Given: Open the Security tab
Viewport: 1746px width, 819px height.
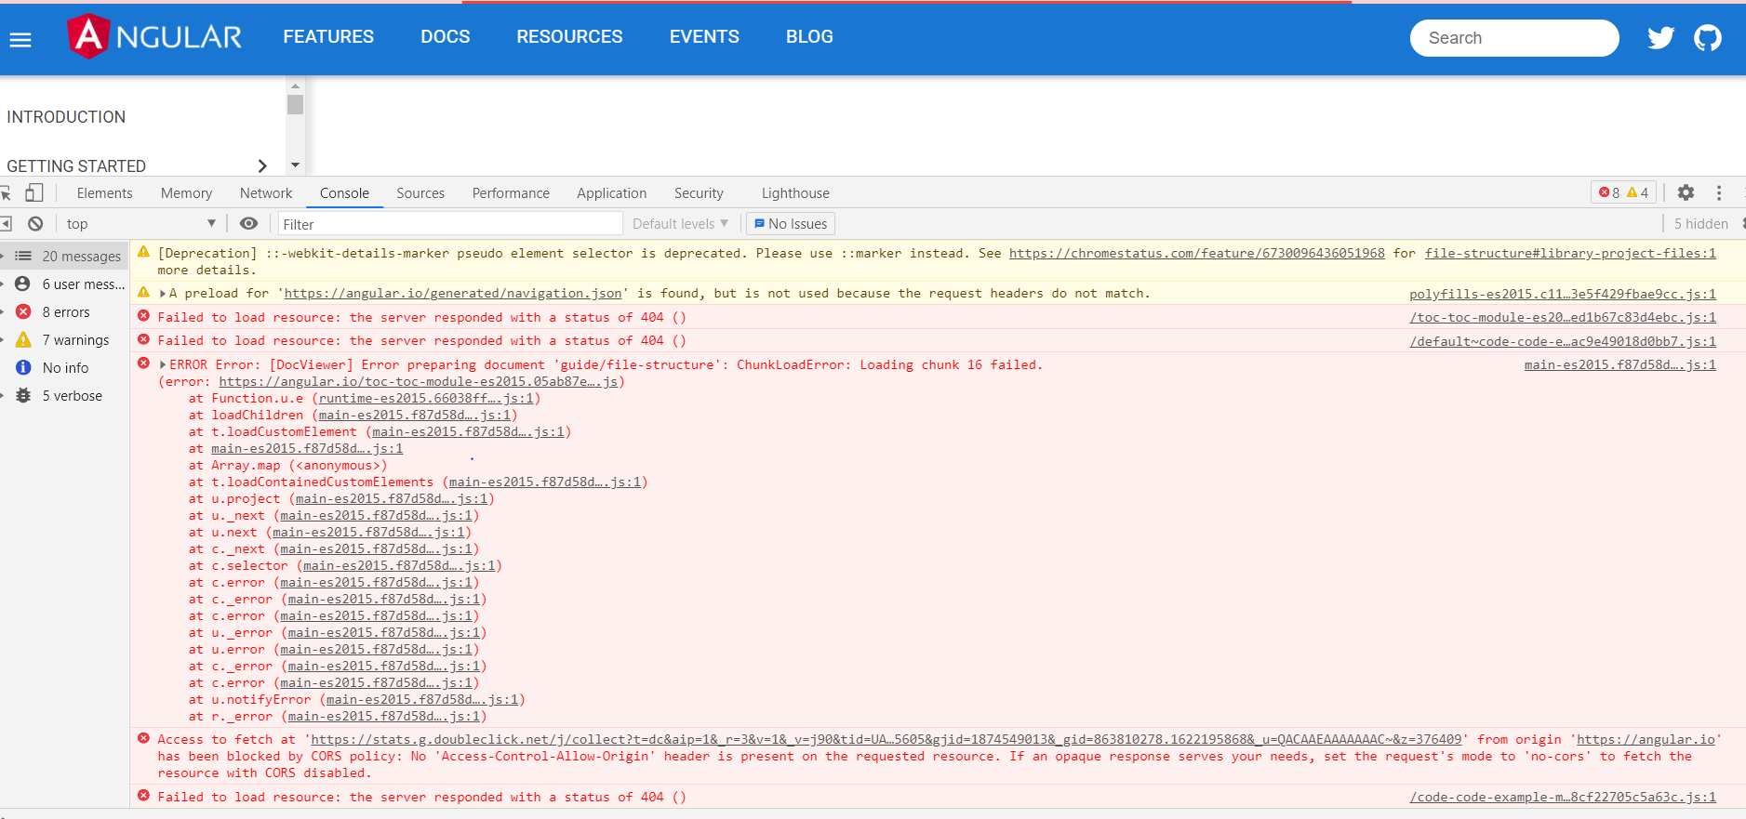Looking at the screenshot, I should coord(699,193).
